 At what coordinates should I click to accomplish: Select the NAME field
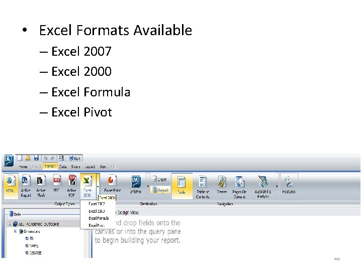(x=32, y=245)
